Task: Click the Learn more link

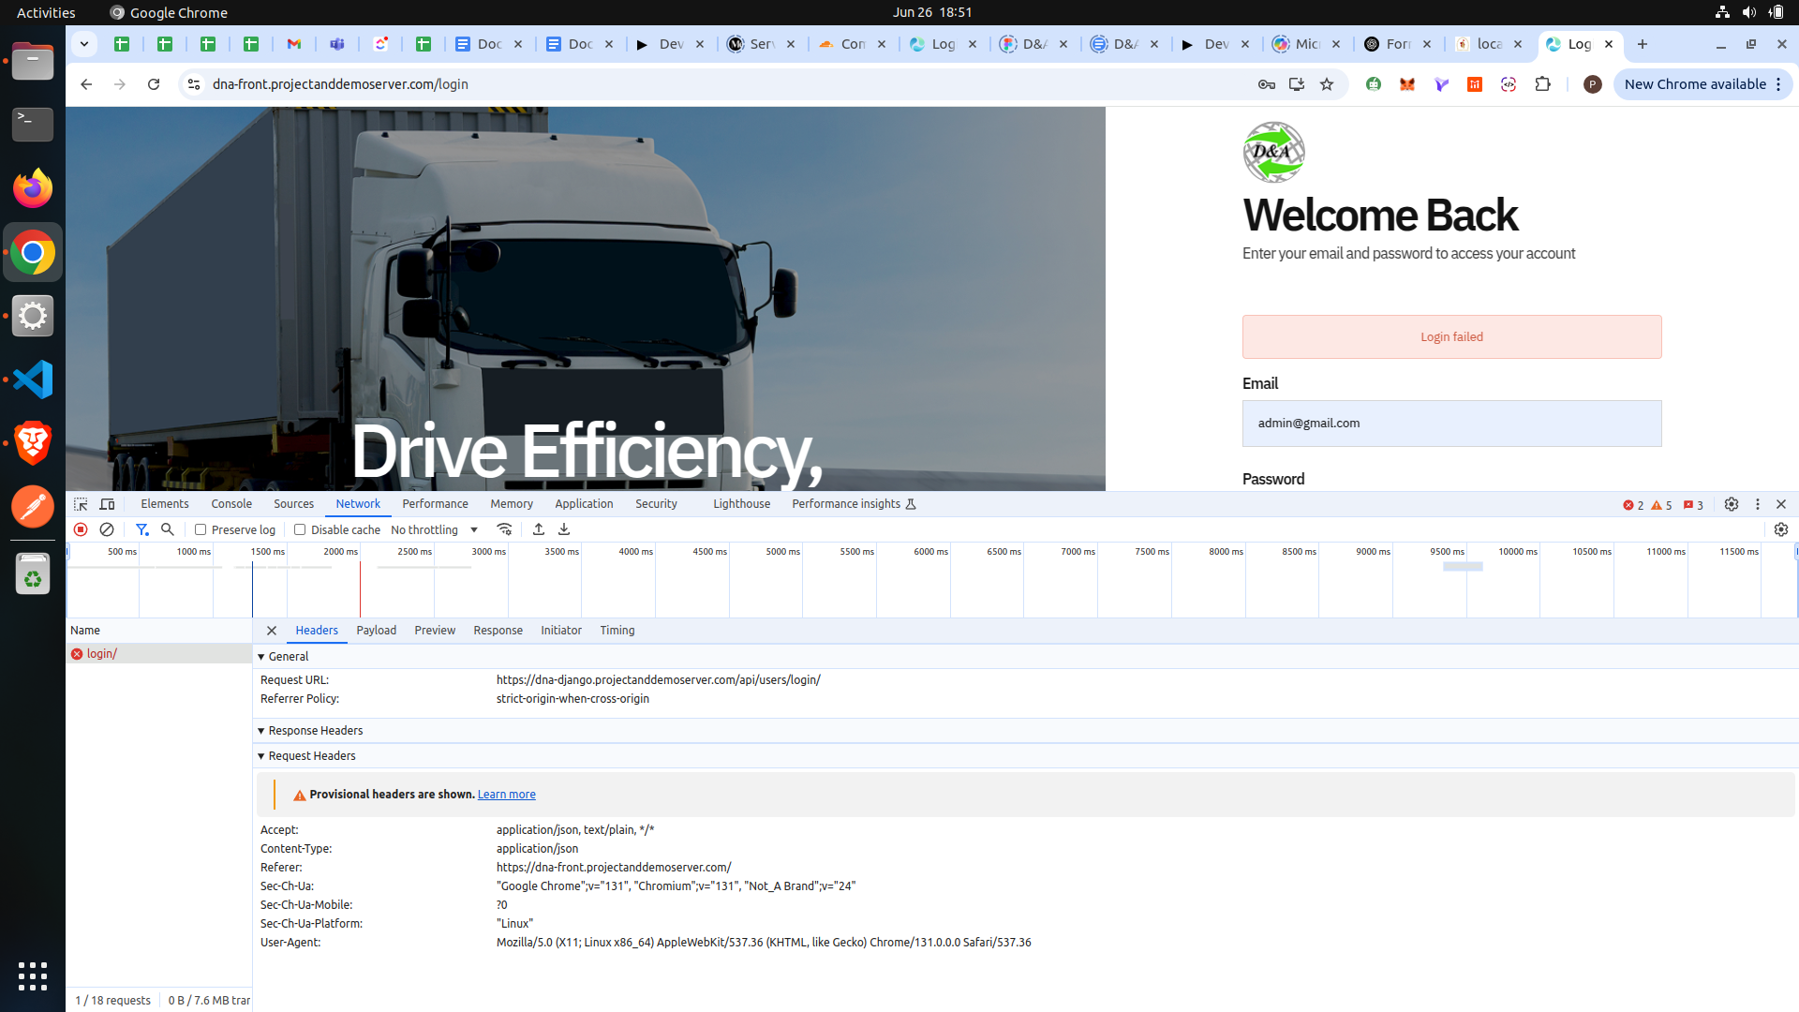Action: click(506, 795)
